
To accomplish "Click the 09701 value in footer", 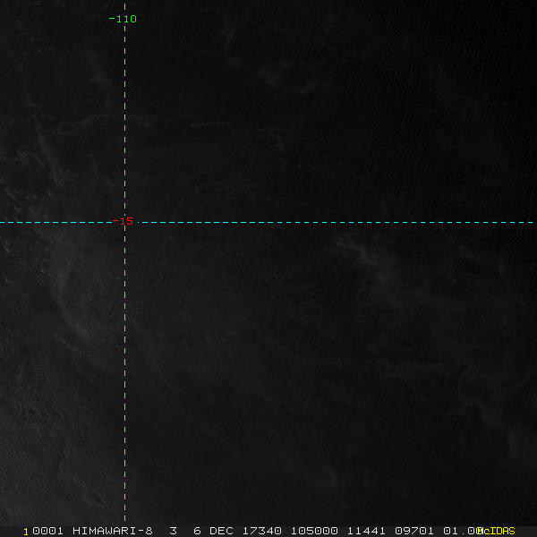I will point(413,531).
